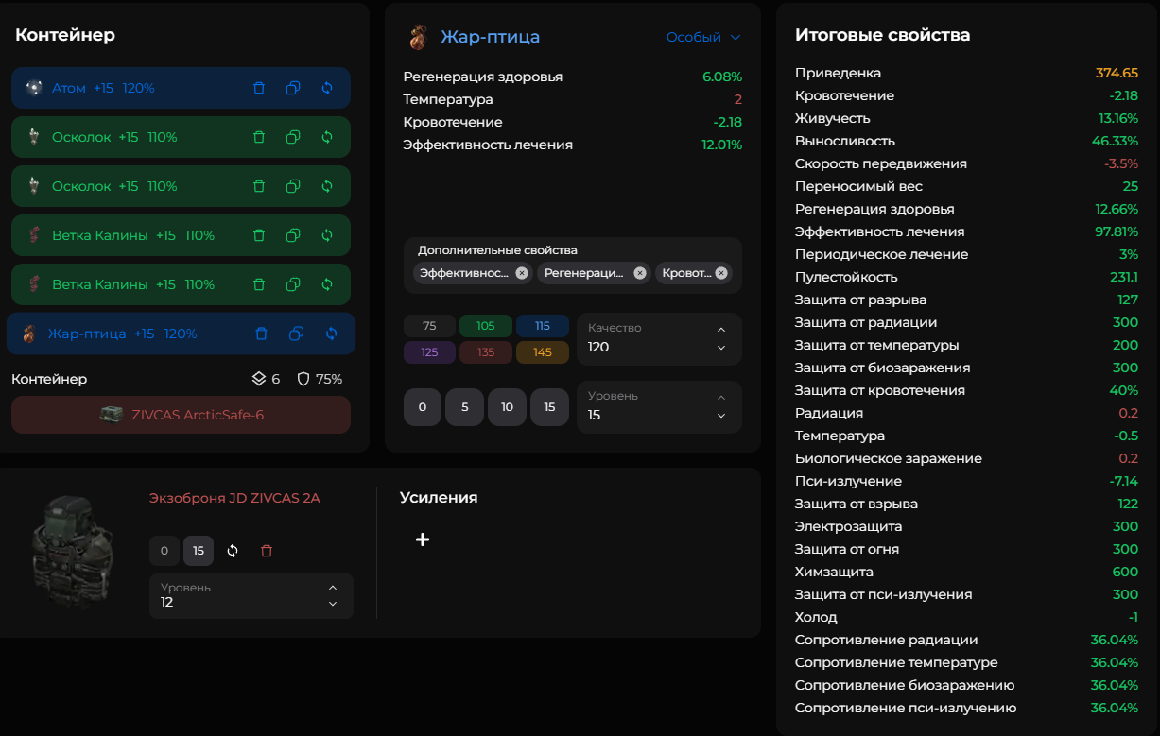Screen dimensions: 1160x736
Task: Click the Пси-излучение value -7.14
Action: (1122, 481)
